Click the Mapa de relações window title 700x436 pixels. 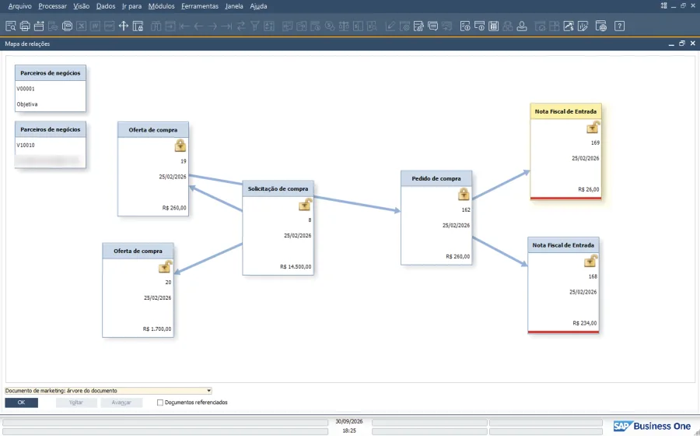point(27,44)
